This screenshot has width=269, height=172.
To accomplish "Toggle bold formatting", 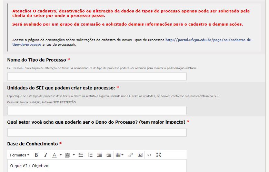I will 36,155.
